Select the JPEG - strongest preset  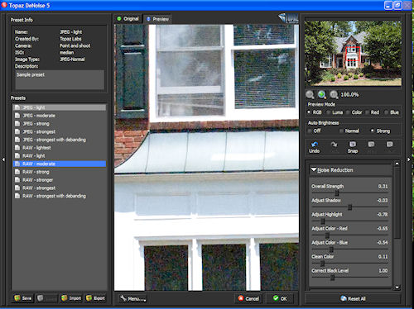click(x=60, y=131)
